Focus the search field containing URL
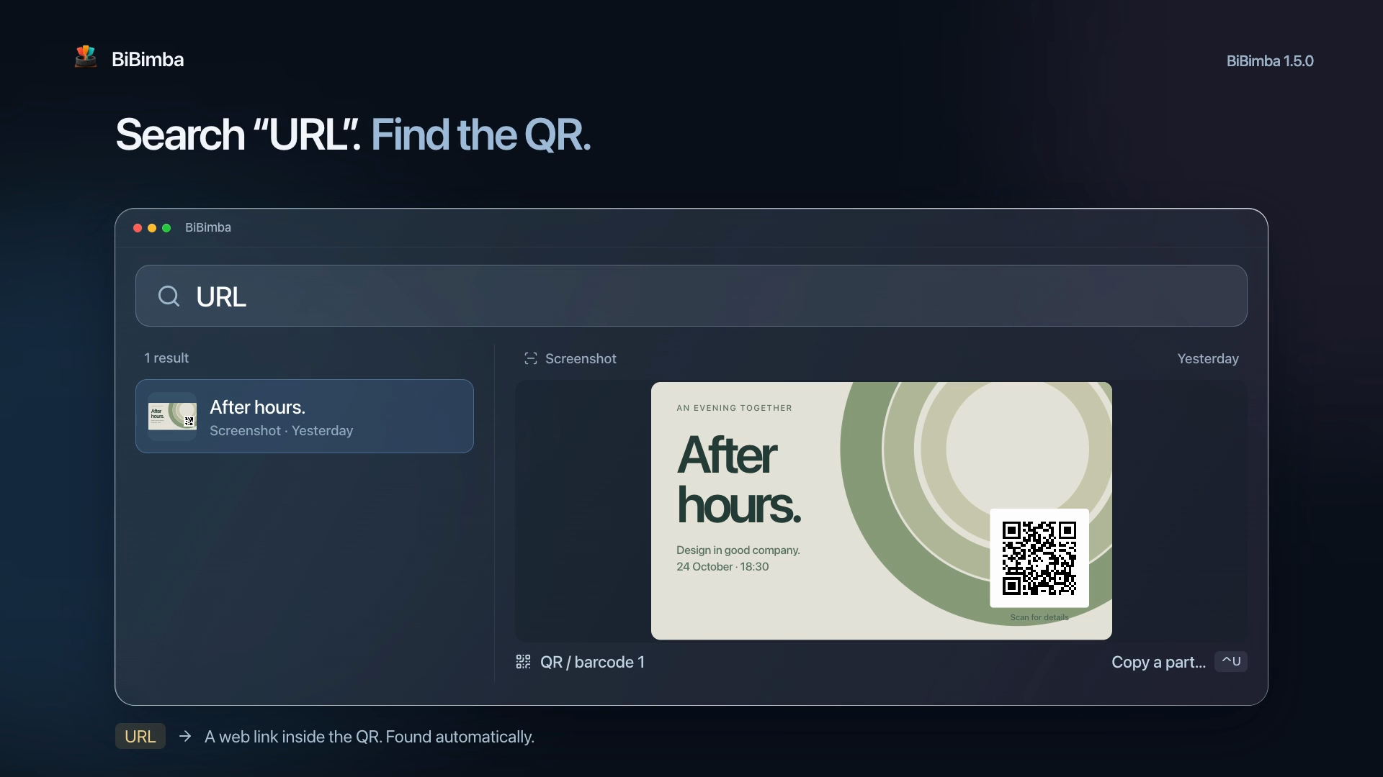This screenshot has width=1383, height=777. point(691,296)
